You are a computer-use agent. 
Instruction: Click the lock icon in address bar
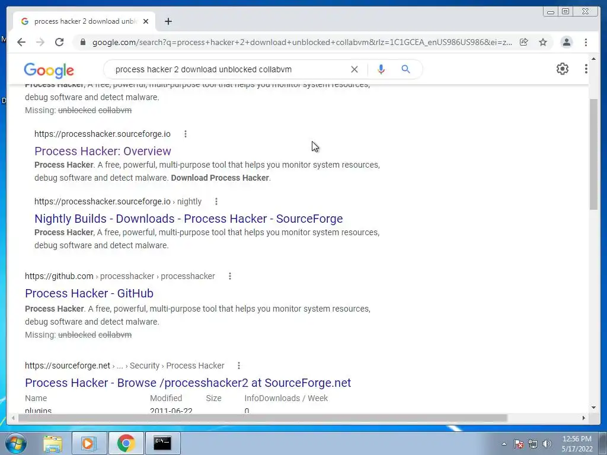pos(83,42)
